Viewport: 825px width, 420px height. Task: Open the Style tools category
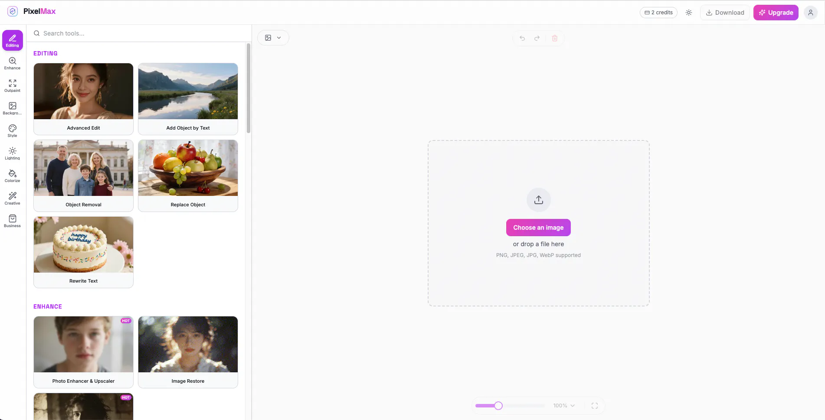point(13,130)
